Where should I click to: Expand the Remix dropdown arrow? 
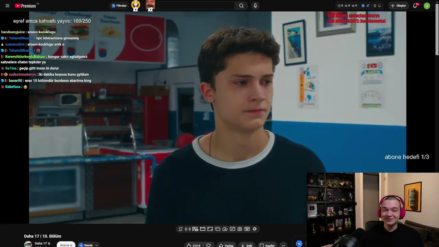pos(97,245)
